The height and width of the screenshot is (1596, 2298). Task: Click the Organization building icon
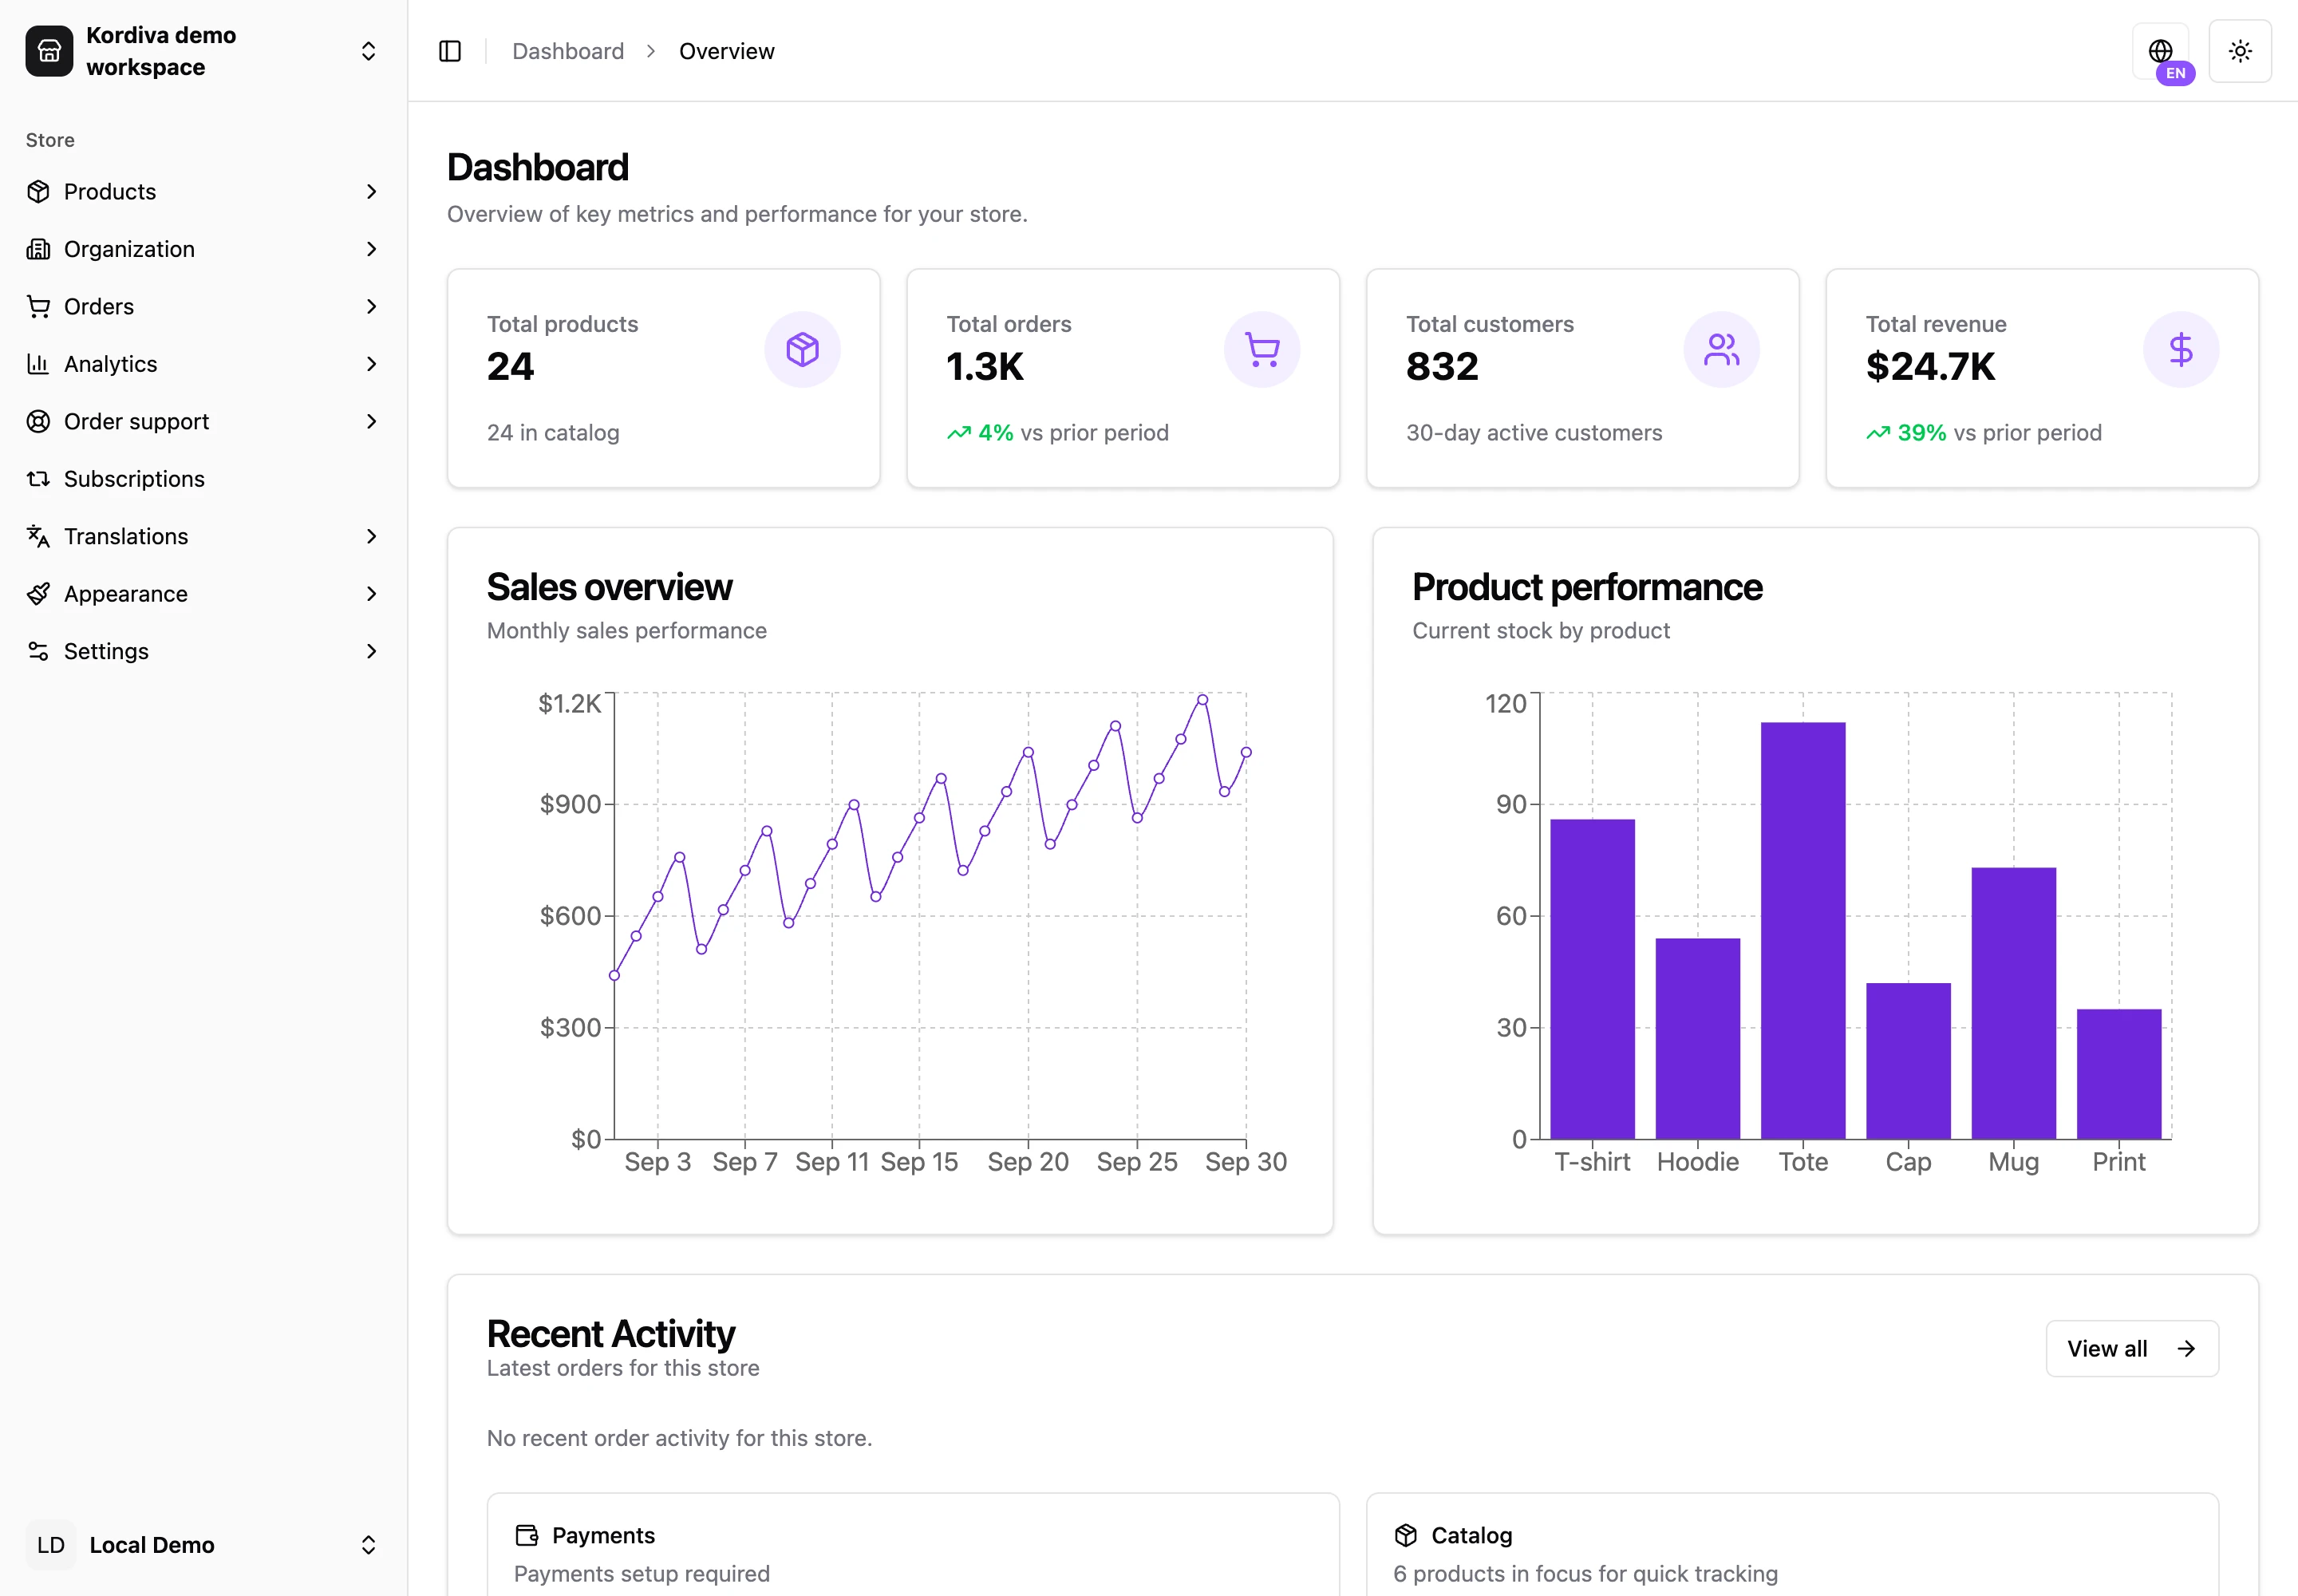38,249
